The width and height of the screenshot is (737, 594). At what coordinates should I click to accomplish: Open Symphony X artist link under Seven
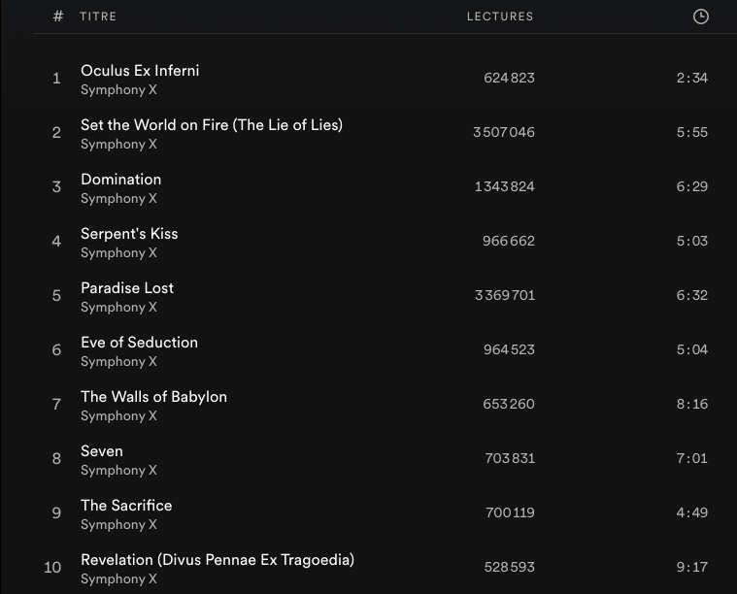(x=118, y=471)
